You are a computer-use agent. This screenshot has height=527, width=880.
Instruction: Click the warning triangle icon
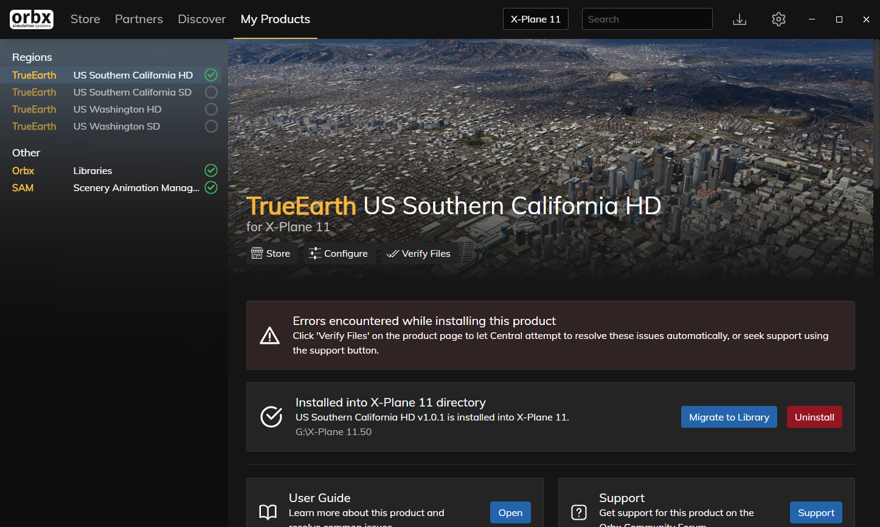(269, 335)
